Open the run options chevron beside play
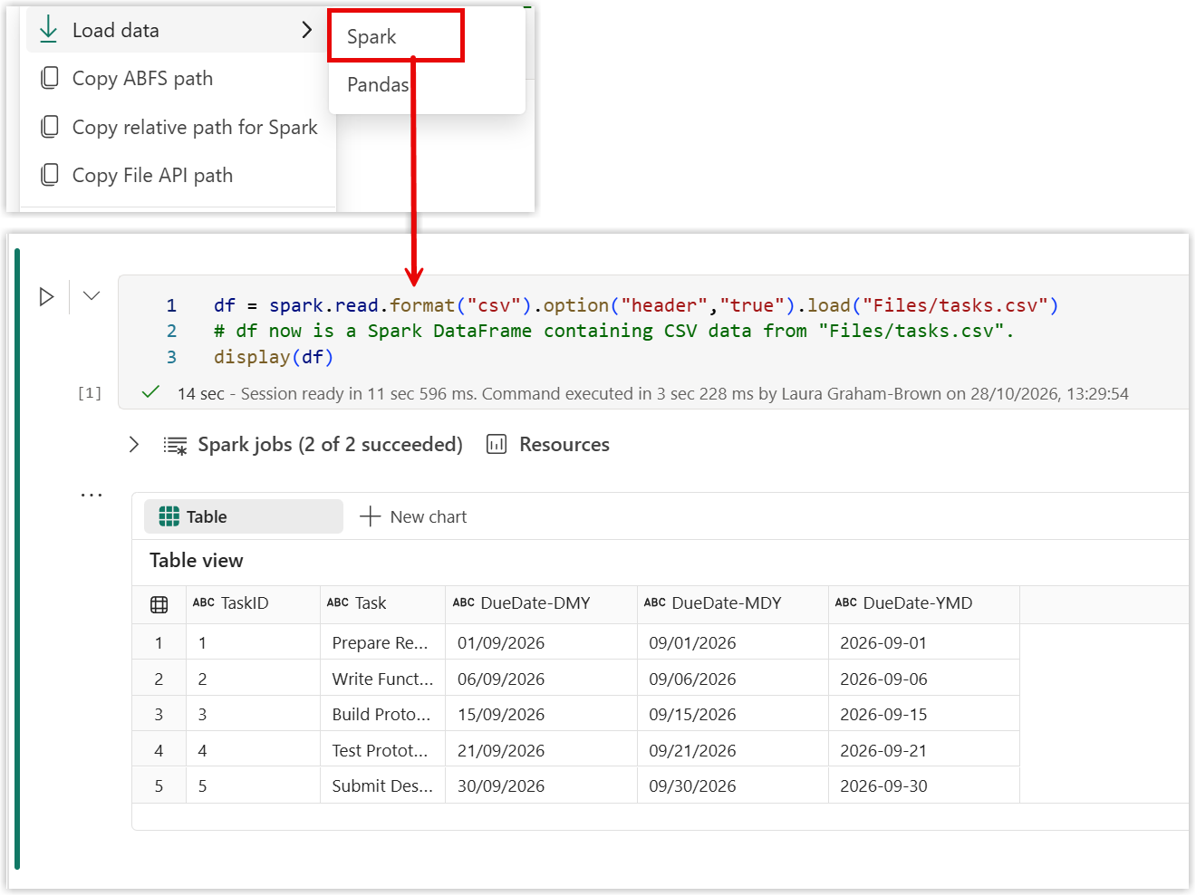 click(92, 295)
